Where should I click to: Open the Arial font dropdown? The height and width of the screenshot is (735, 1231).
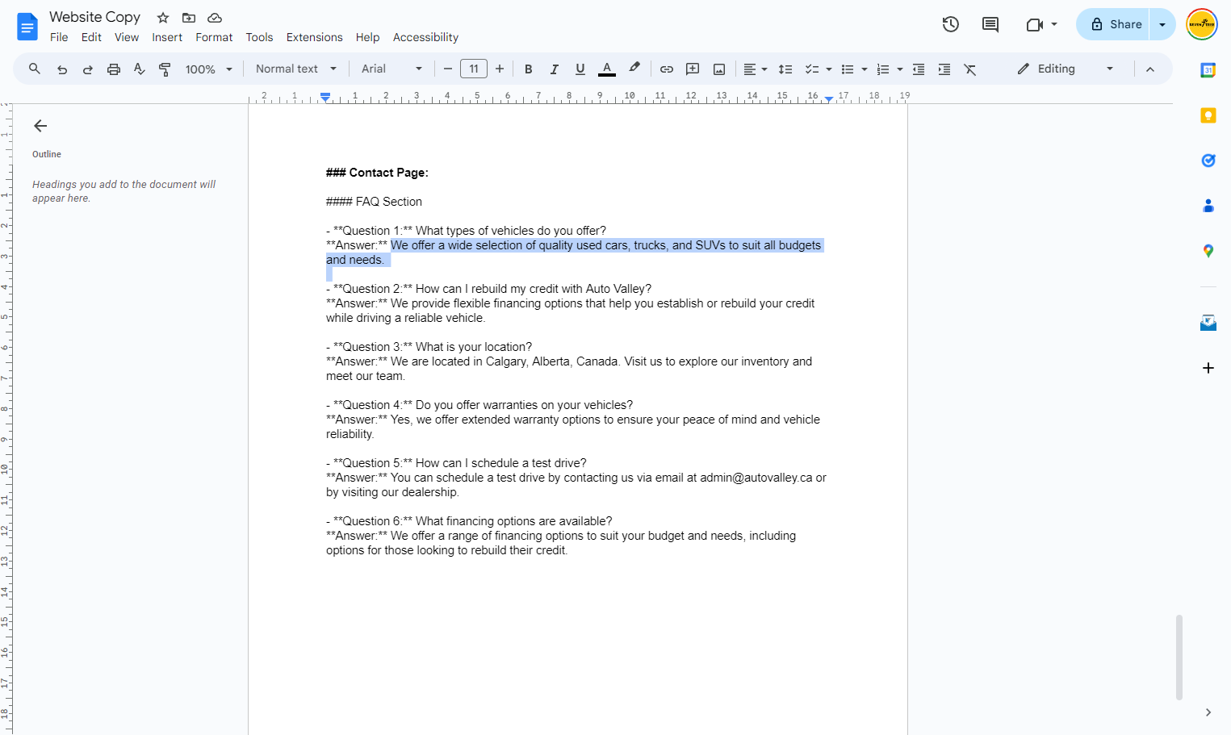[391, 69]
